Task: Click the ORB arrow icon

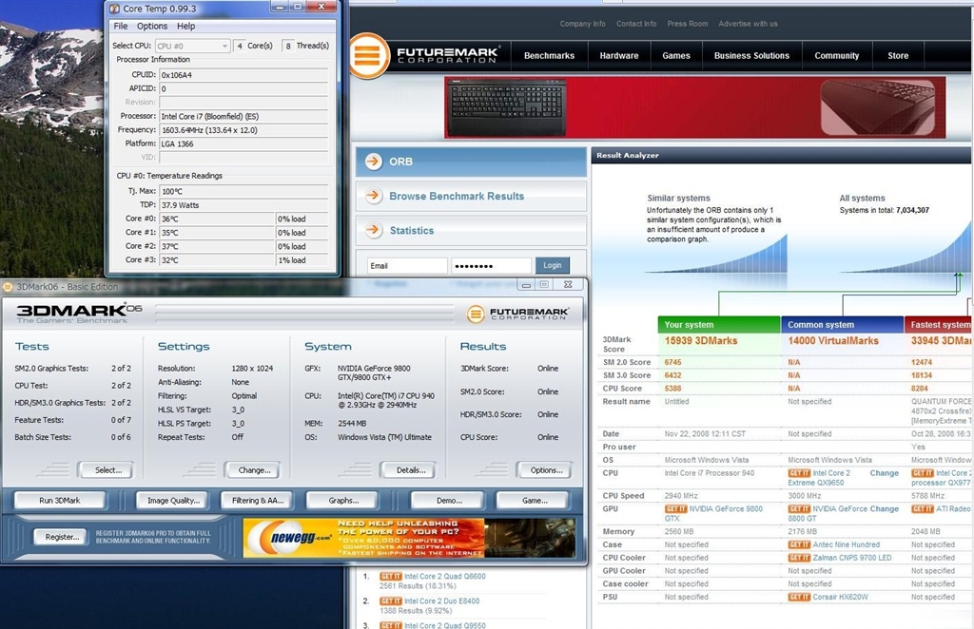Action: pyautogui.click(x=373, y=162)
